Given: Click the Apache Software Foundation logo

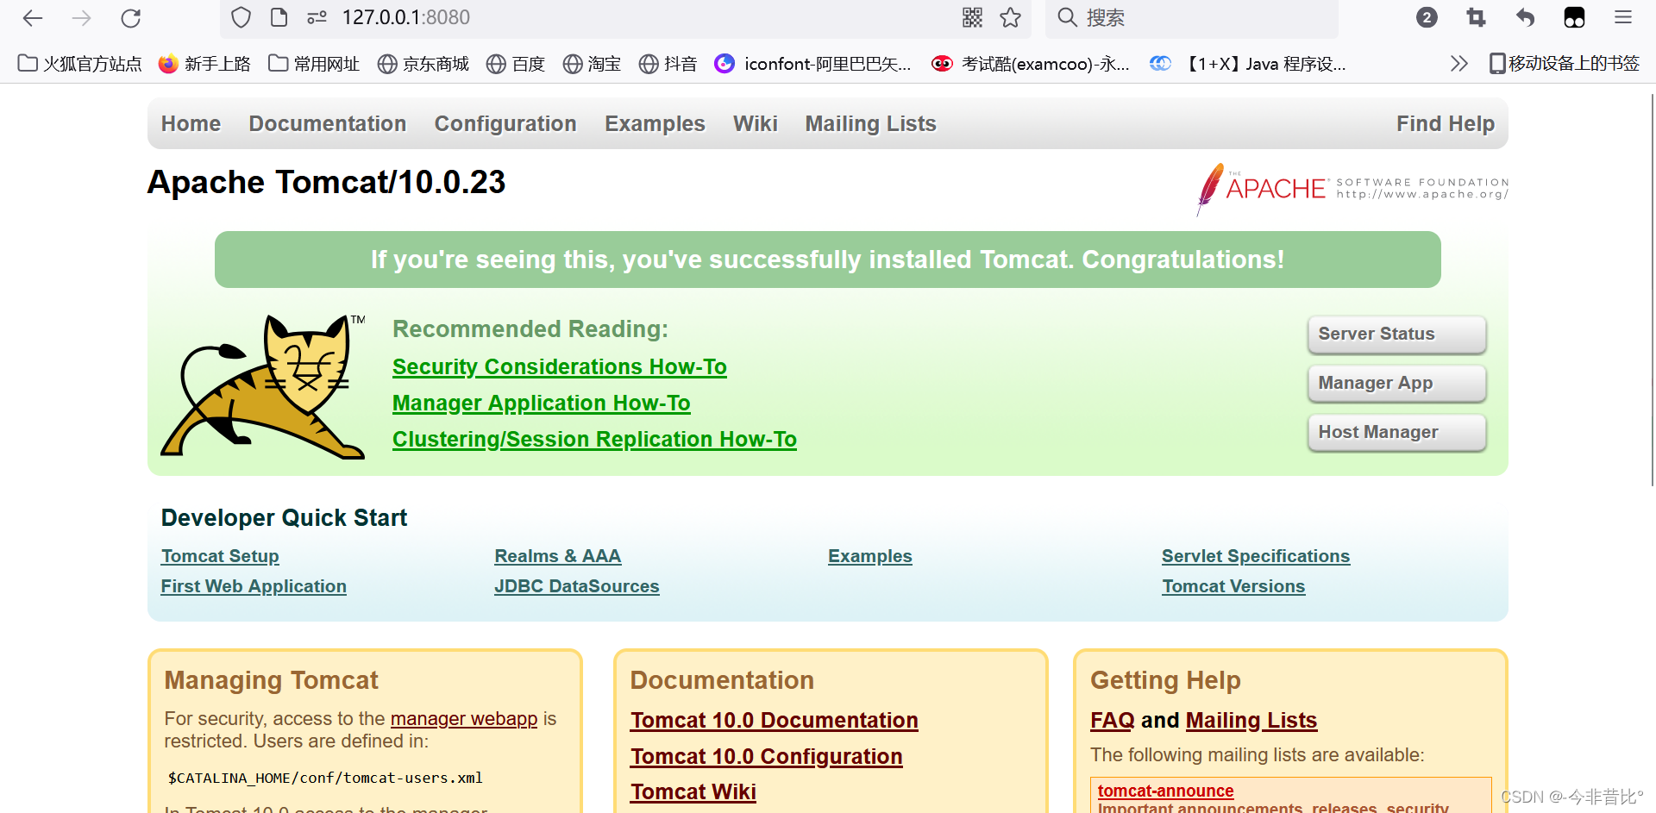Looking at the screenshot, I should coord(1352,189).
